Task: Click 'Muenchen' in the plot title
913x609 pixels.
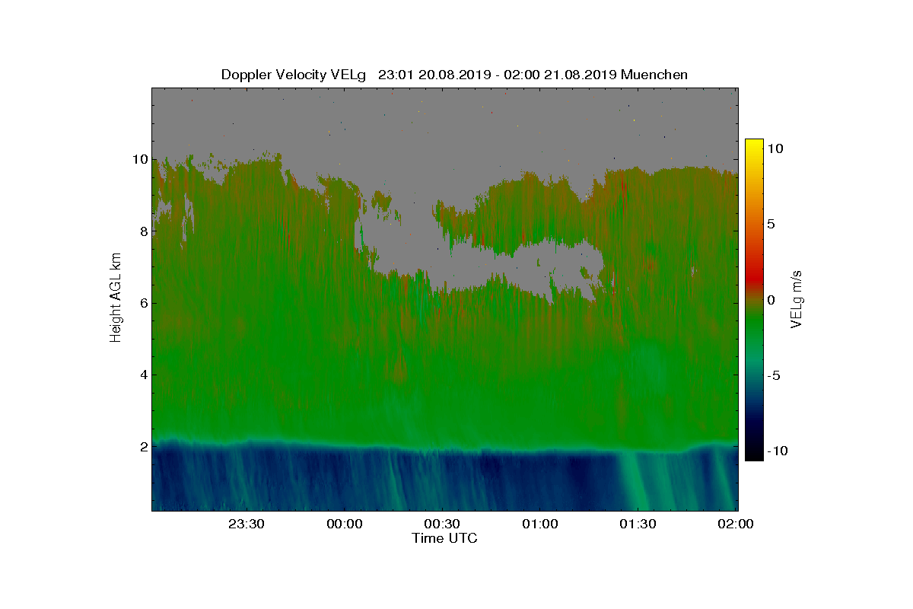Action: (x=655, y=75)
